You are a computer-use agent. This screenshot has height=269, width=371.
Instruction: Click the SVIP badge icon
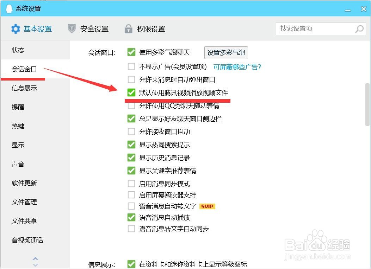(207, 206)
